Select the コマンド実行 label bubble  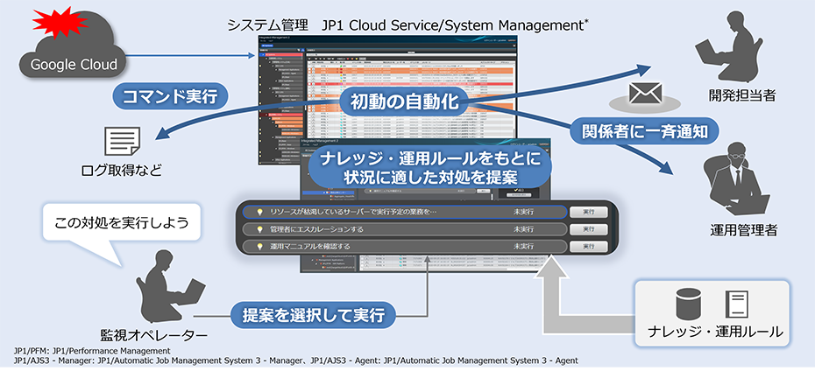(170, 96)
